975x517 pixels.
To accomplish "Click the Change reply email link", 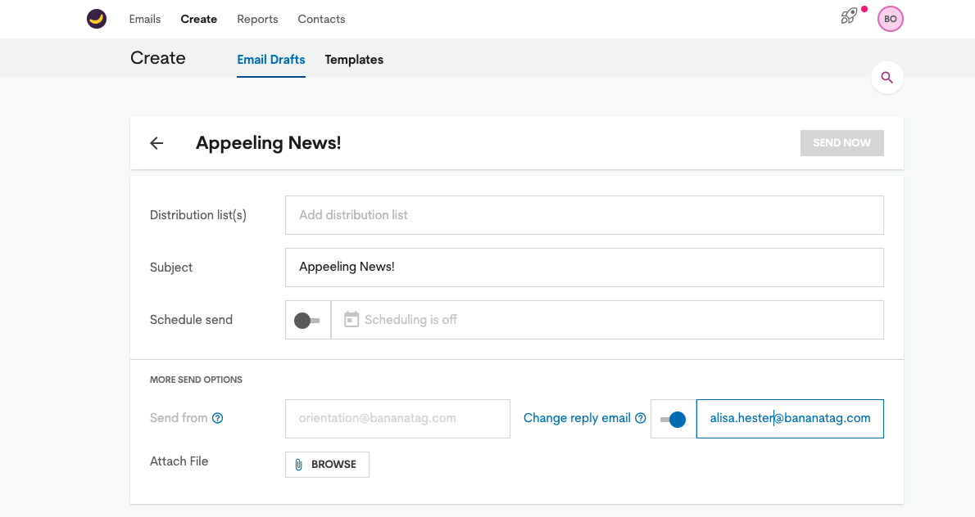I will (577, 418).
